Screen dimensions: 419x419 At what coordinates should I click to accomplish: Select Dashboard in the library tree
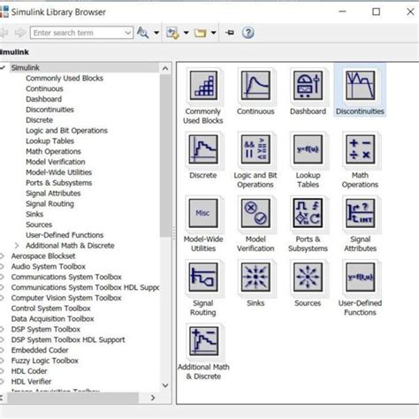pos(44,99)
